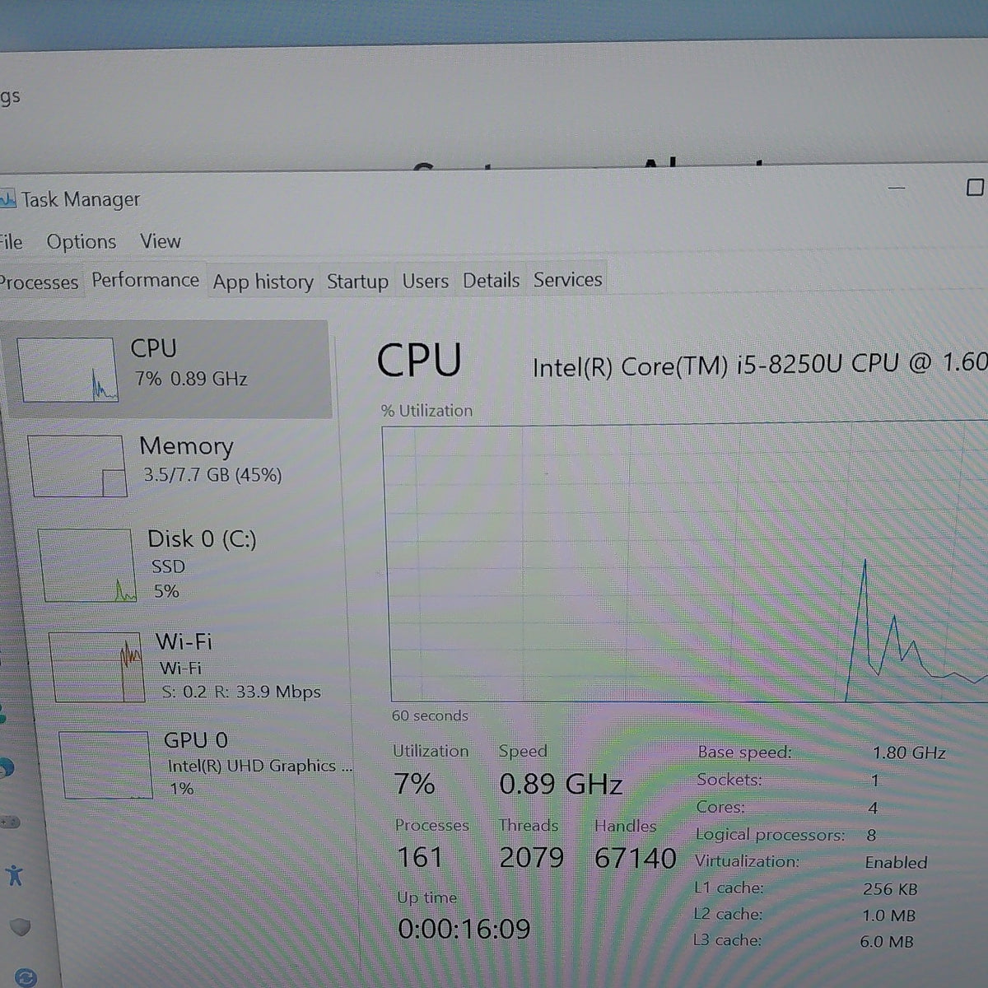
Task: Open the File menu
Action: pos(11,242)
